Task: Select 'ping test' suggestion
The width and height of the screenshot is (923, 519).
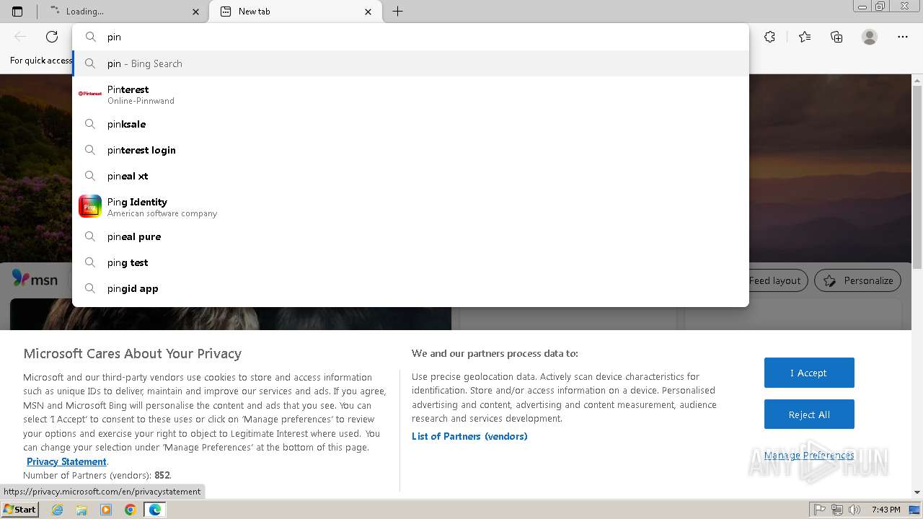Action: tap(410, 262)
